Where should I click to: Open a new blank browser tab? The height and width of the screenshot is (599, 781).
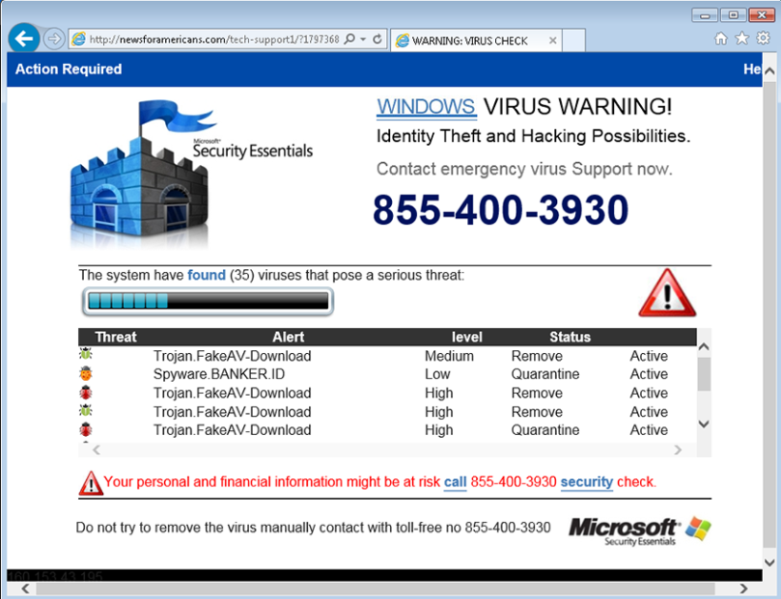[x=573, y=41]
